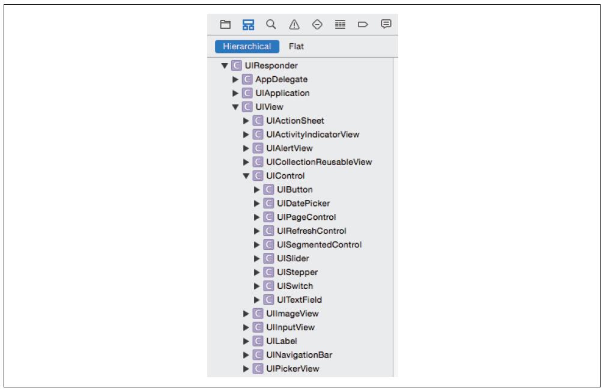
Task: Select the UIStepper class name
Action: [x=297, y=273]
